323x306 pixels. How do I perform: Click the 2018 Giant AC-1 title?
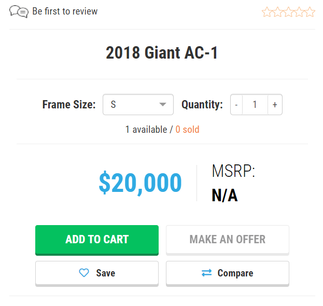tap(162, 53)
